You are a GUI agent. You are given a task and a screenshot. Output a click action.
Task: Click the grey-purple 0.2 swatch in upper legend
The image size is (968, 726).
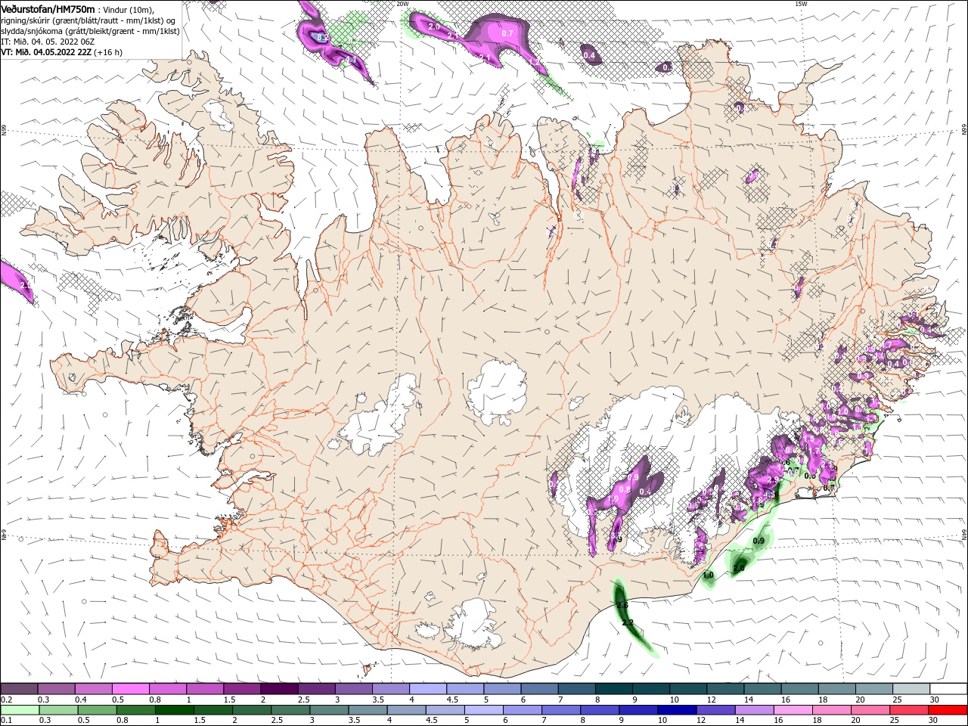19,688
